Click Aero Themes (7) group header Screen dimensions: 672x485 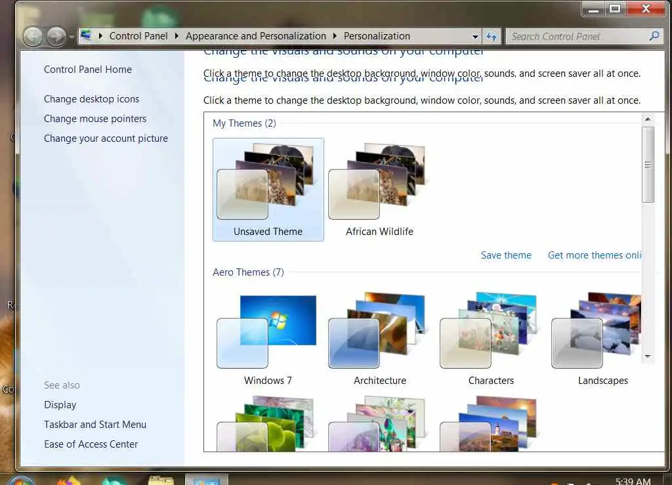pyautogui.click(x=248, y=272)
